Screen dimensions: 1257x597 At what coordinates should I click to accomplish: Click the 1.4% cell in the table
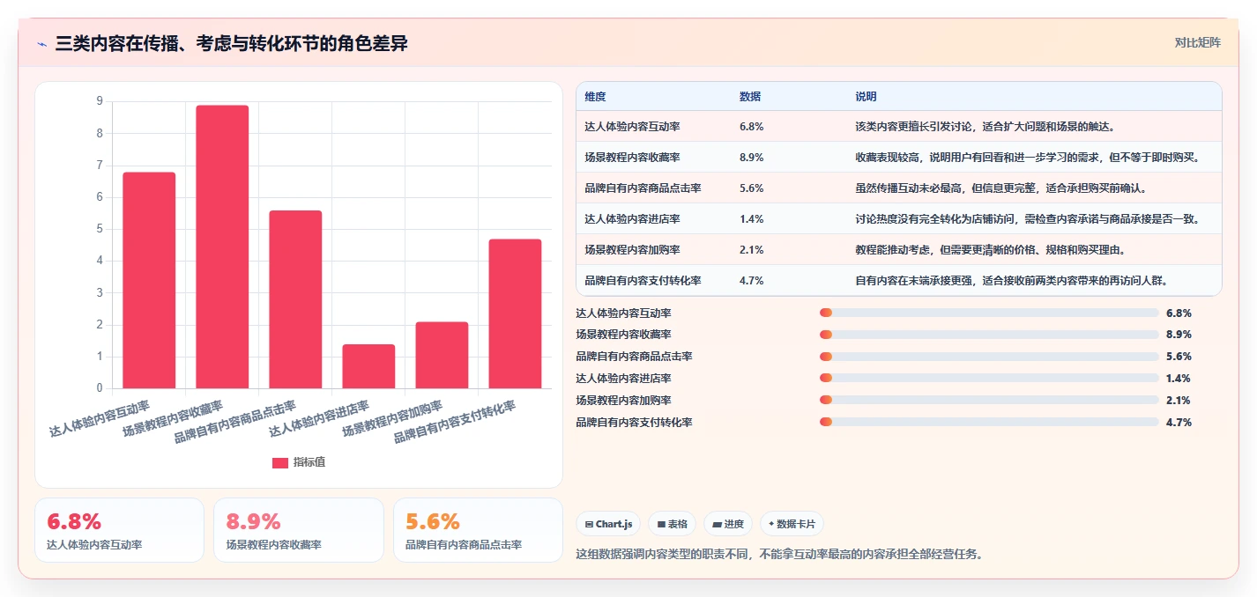[x=752, y=219]
